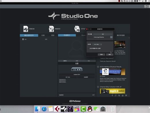Image resolution: width=150 pixels, height=113 pixels.
Task: Click the browse folder button in dialog
Action: [x=111, y=37]
